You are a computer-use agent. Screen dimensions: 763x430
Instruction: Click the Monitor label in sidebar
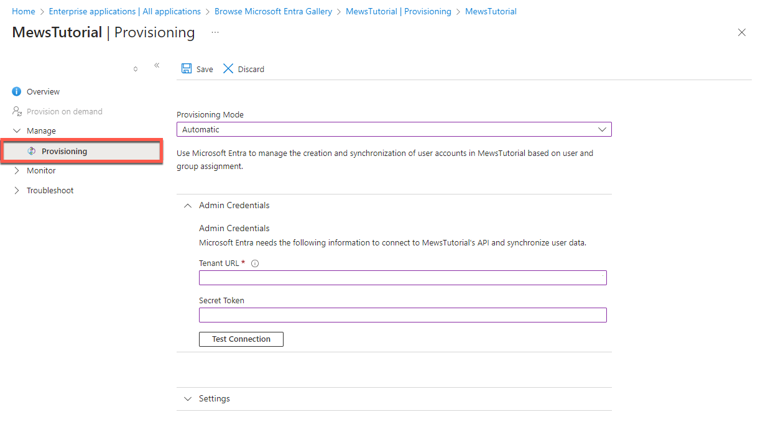click(x=41, y=170)
